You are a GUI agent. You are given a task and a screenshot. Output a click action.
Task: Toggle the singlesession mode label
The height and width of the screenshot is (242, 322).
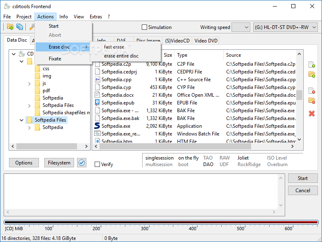[159, 158]
